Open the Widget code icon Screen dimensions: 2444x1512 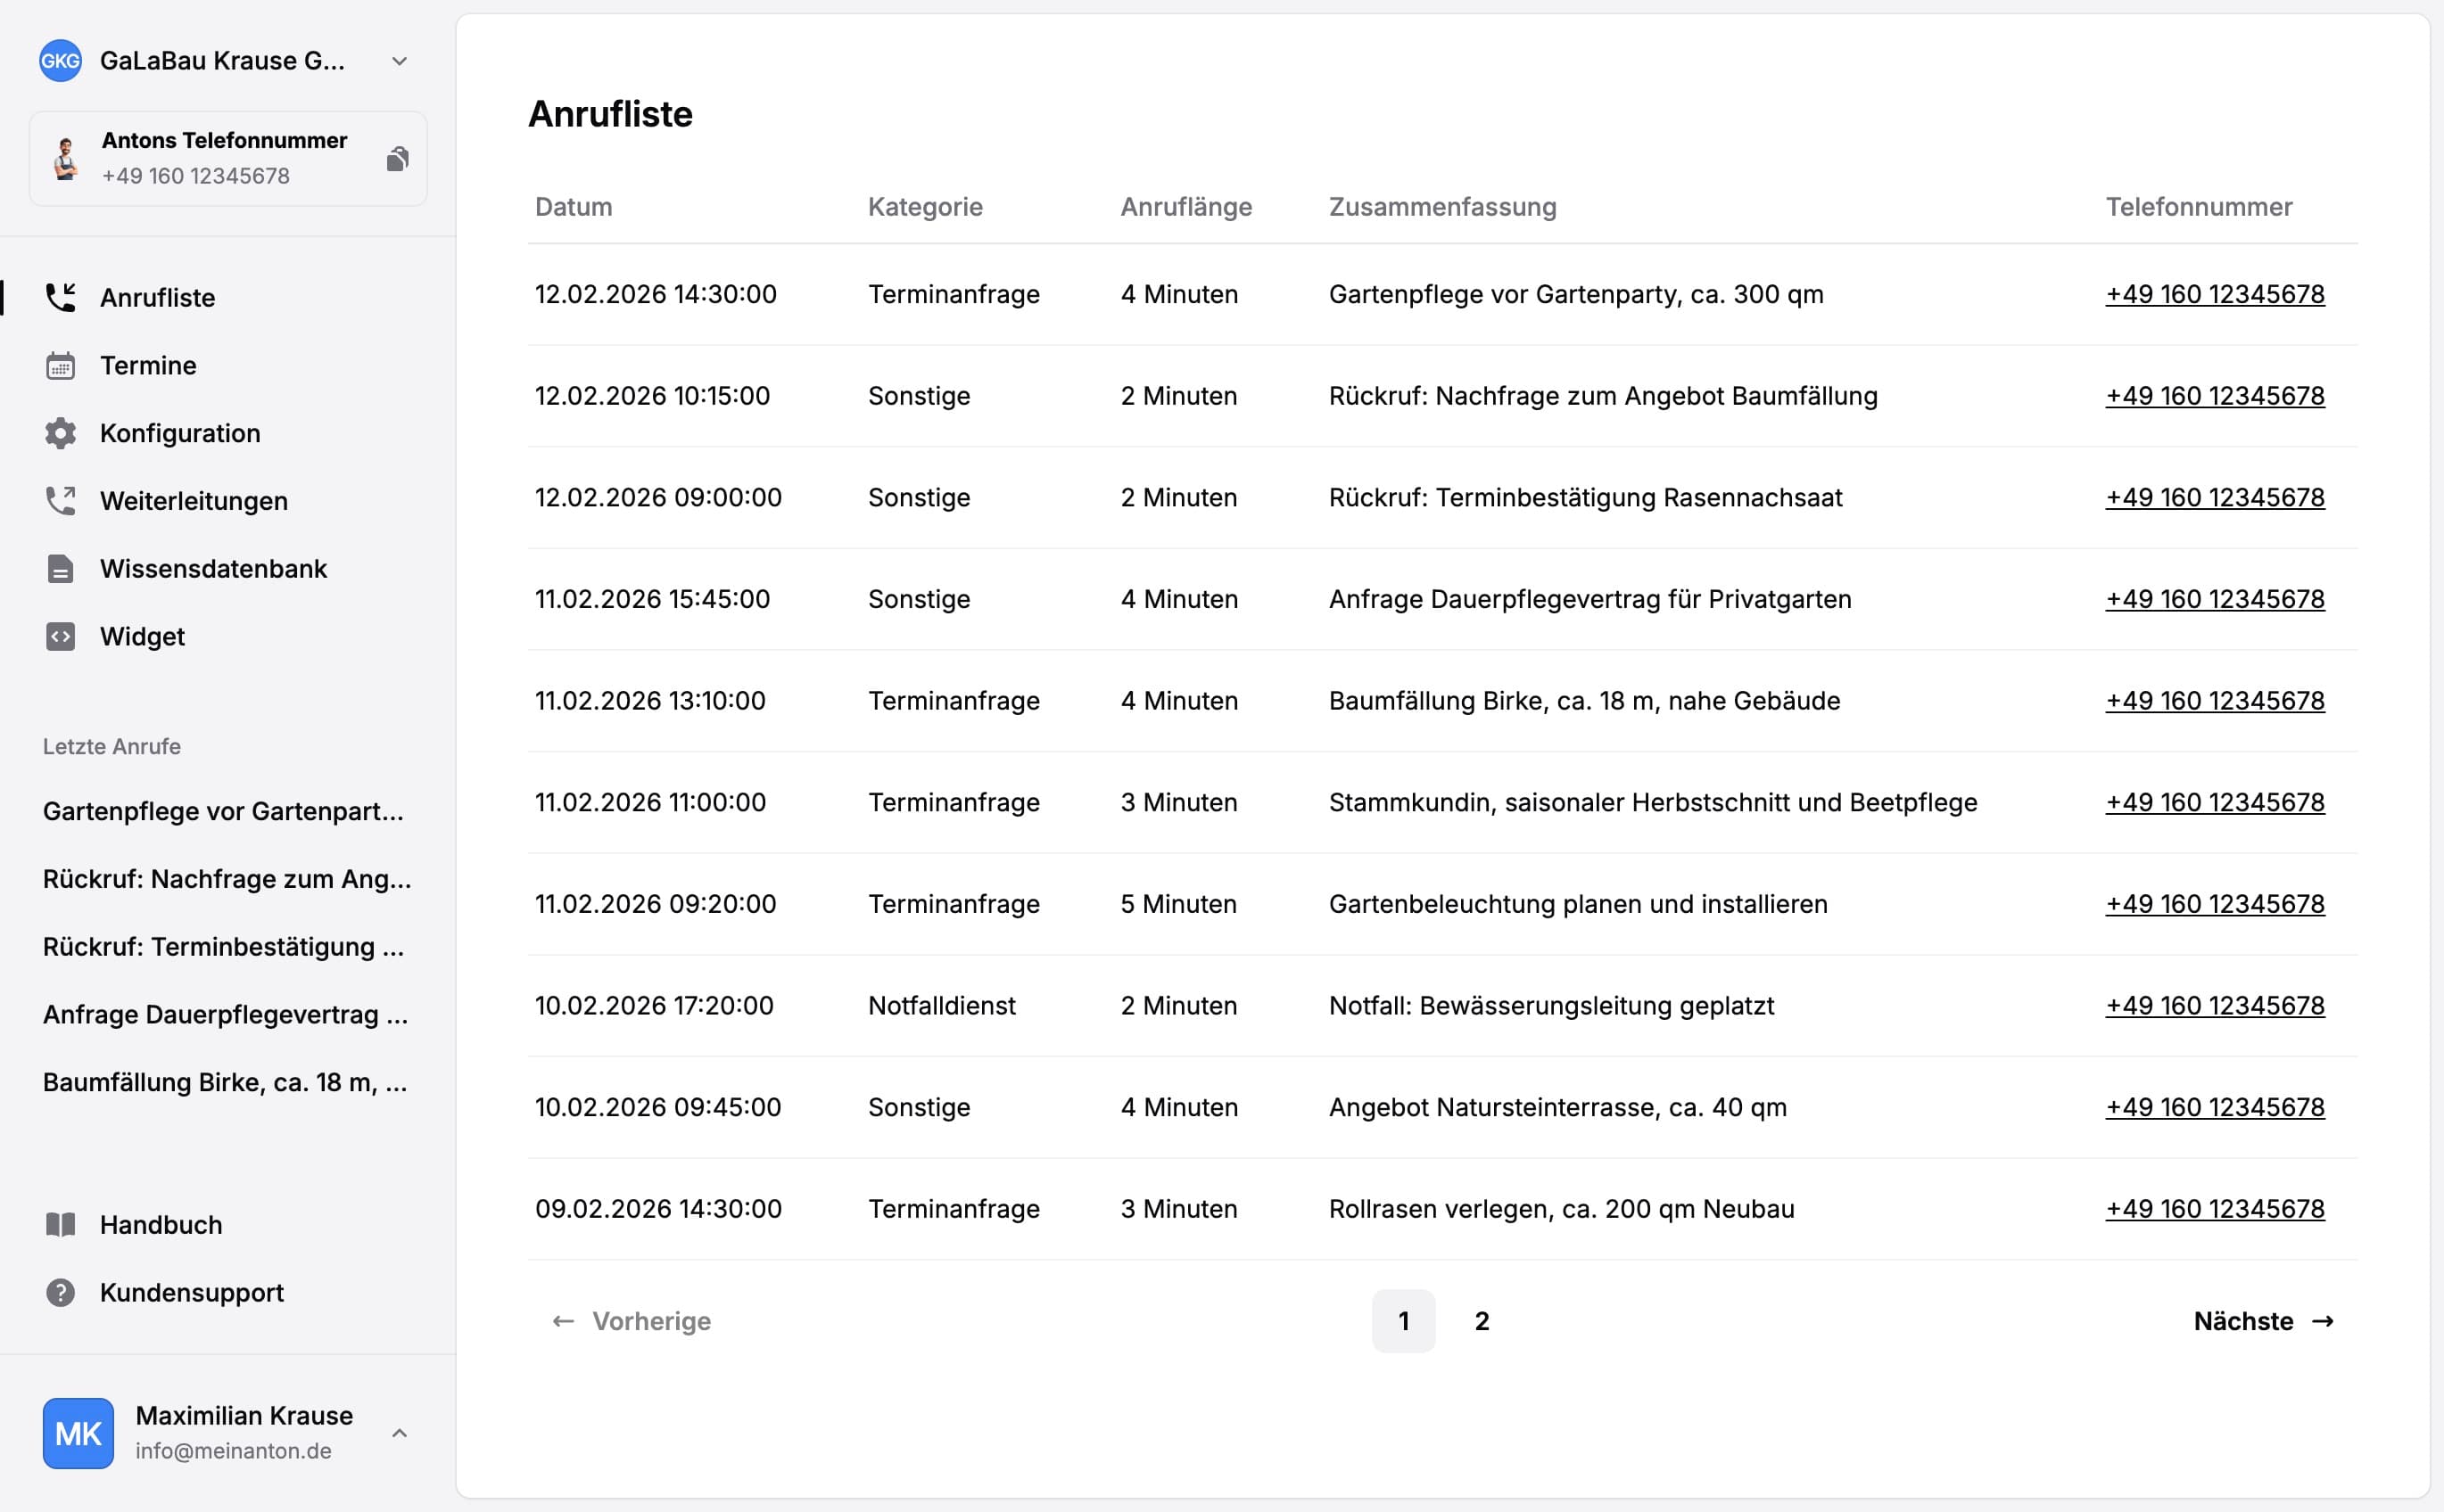60,636
